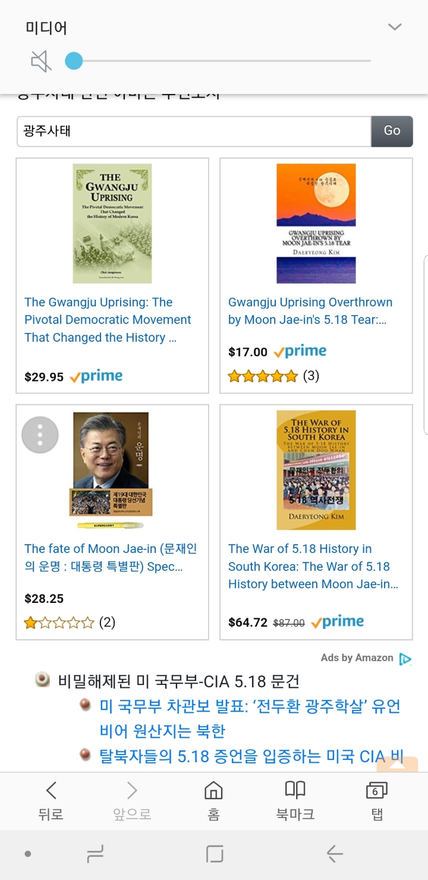Tap the Android system back arrow
428x880 pixels.
coord(335,854)
